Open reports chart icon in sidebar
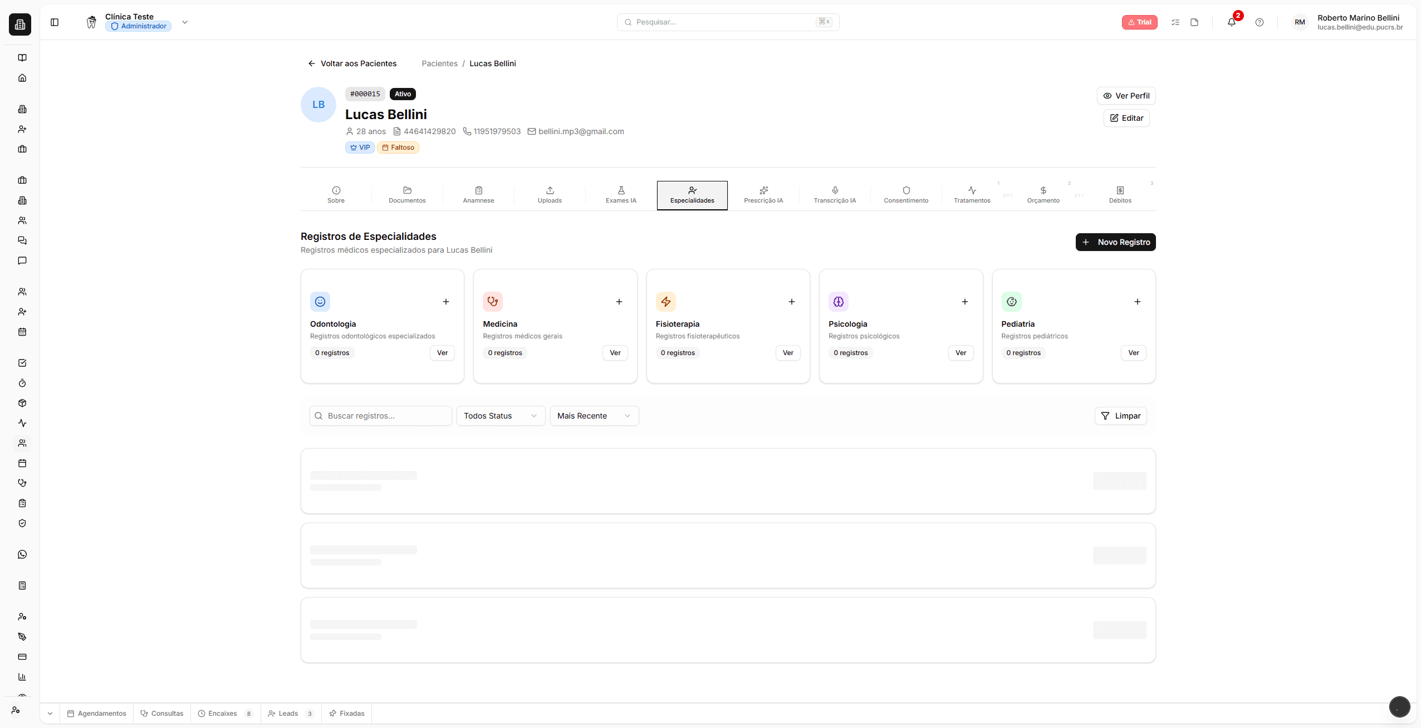This screenshot has height=728, width=1421. [22, 677]
